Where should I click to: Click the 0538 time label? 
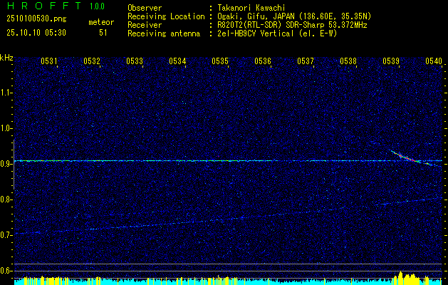(x=348, y=61)
